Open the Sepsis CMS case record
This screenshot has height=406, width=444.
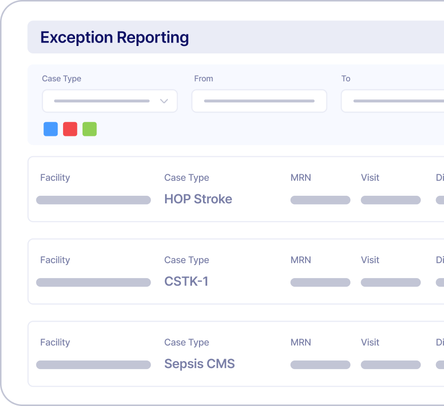[x=199, y=364]
